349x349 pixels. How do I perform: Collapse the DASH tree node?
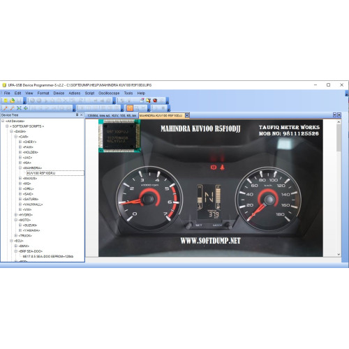[x=11, y=131]
